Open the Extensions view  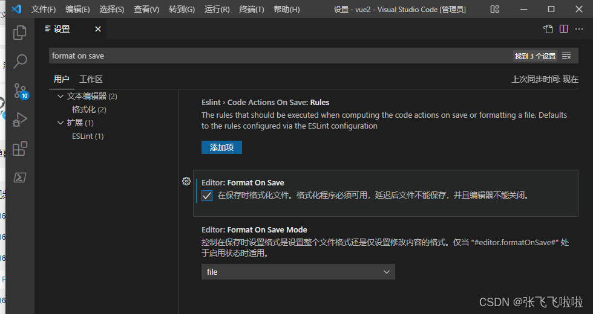point(19,149)
